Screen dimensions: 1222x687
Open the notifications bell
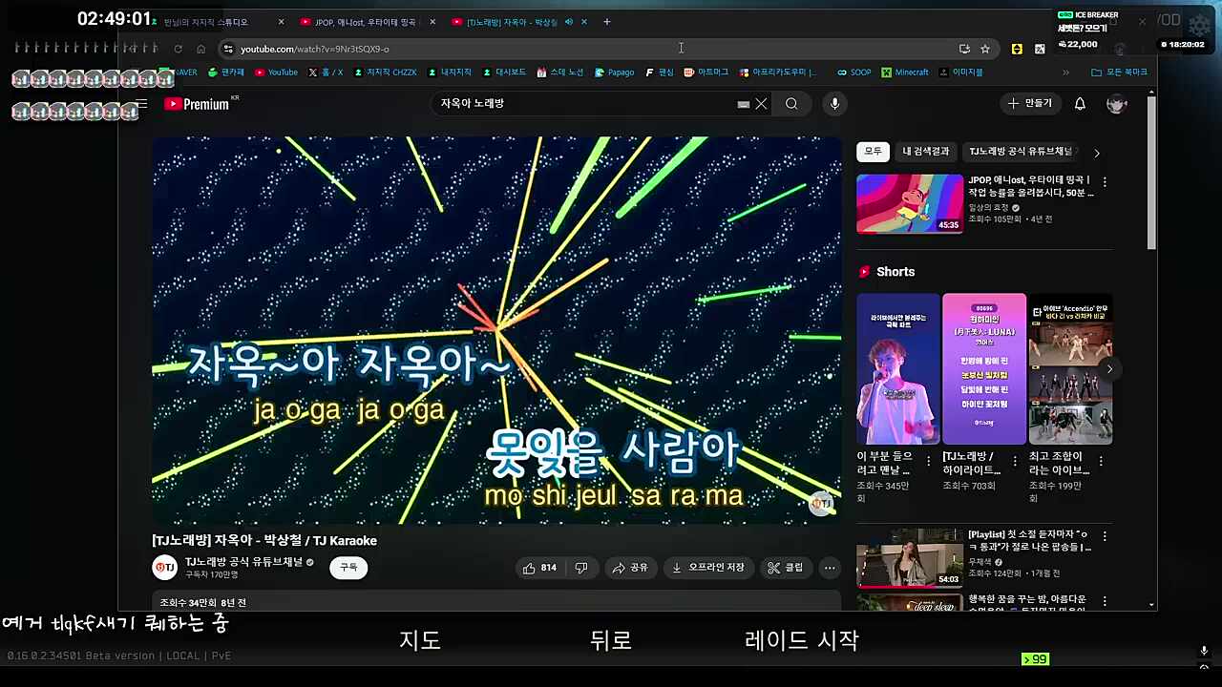click(1080, 104)
